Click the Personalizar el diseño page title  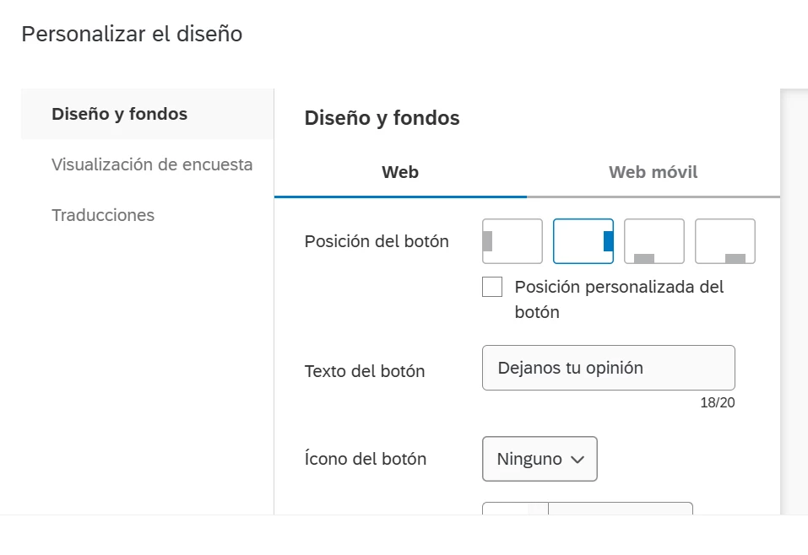(132, 34)
